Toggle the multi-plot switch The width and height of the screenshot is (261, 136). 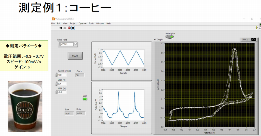170,37
